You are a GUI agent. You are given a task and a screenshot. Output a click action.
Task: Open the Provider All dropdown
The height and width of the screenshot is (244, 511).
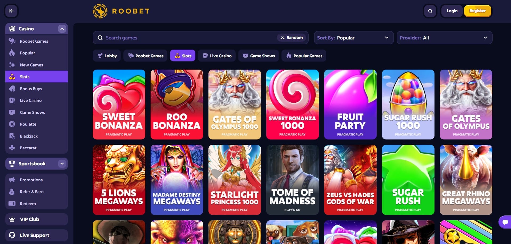(444, 38)
